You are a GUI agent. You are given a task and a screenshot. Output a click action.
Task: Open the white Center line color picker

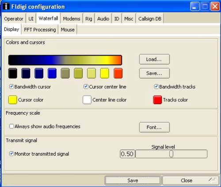click(87, 100)
